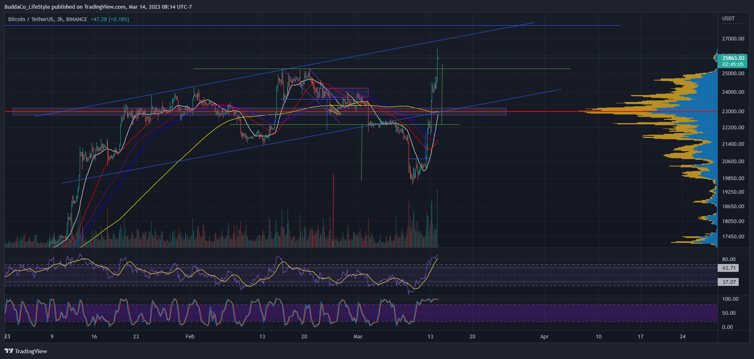
Task: Click the 21400.00 price axis label
Action: click(733, 144)
